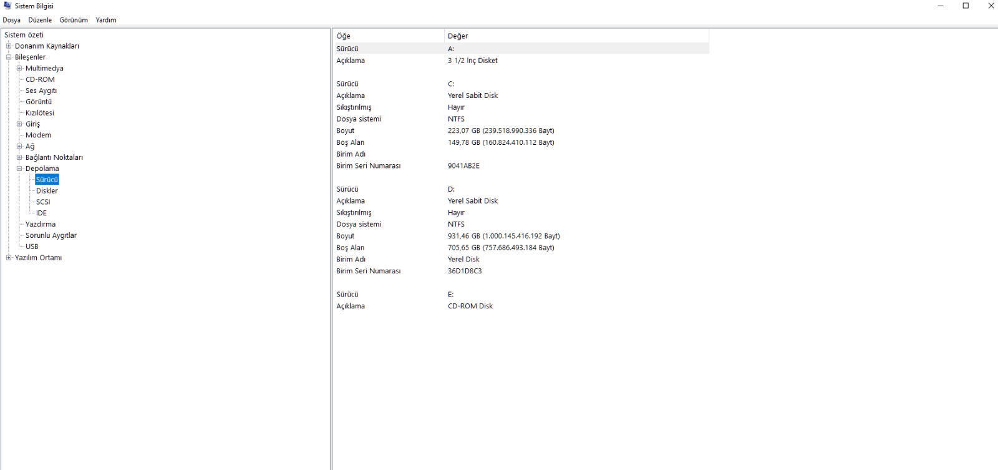Maximize the Sistem Bilgisi window

pos(966,6)
